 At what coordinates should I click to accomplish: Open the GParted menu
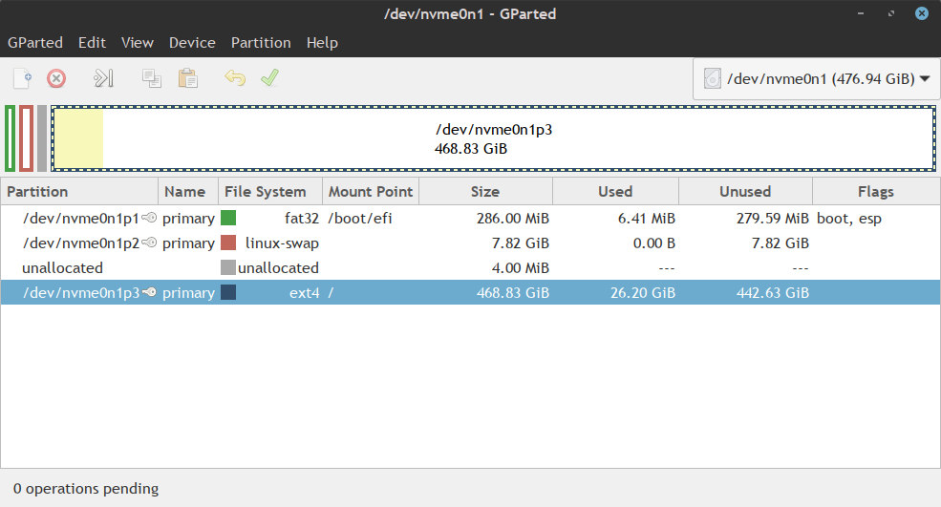(35, 43)
